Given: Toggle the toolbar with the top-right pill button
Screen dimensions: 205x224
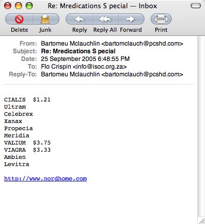Looking at the screenshot, I should (196, 6).
